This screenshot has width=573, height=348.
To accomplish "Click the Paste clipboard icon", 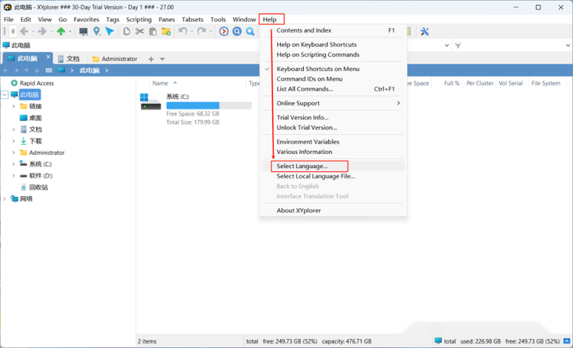I will tap(153, 32).
